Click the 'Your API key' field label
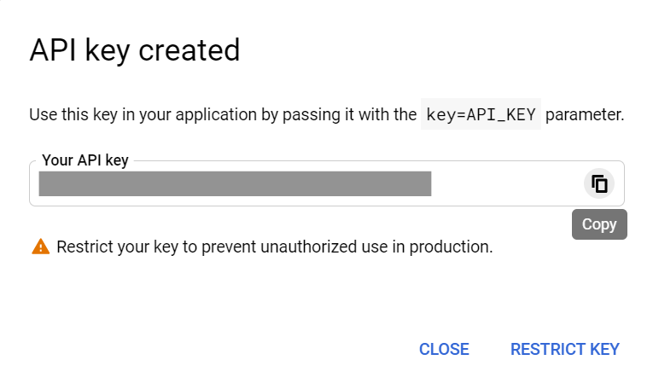 click(x=85, y=160)
